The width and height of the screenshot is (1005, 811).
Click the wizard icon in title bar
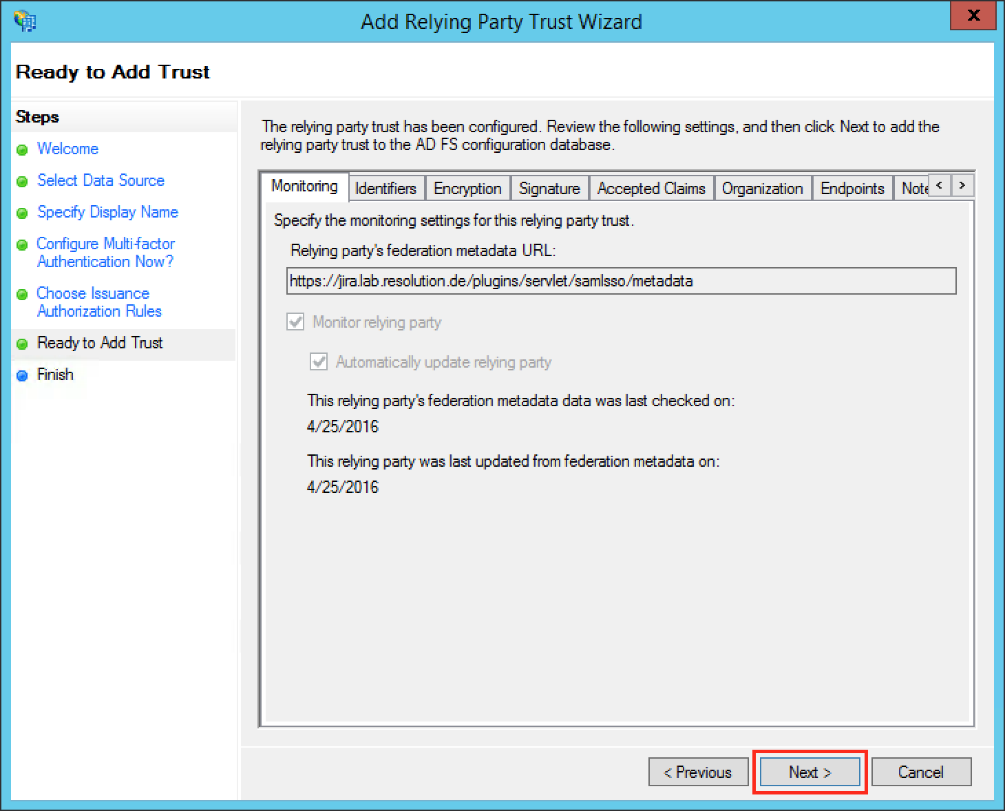[x=25, y=21]
